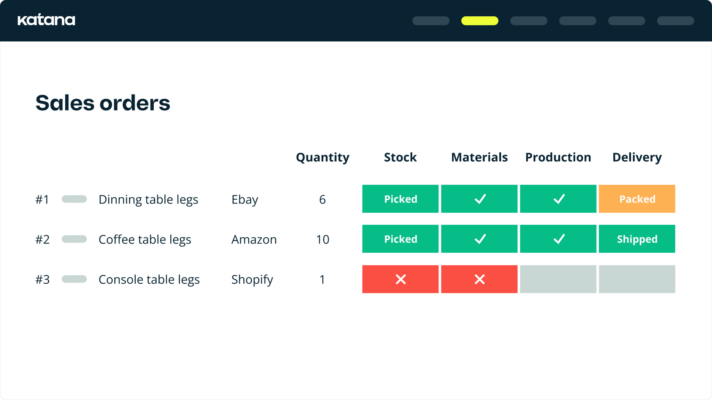
Task: Select the highlighted yellow navigation pill
Action: click(x=480, y=21)
